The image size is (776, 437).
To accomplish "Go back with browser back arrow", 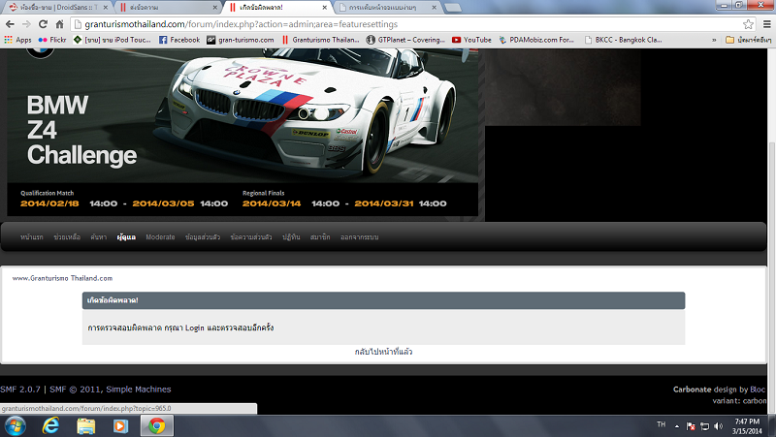I will click(10, 24).
